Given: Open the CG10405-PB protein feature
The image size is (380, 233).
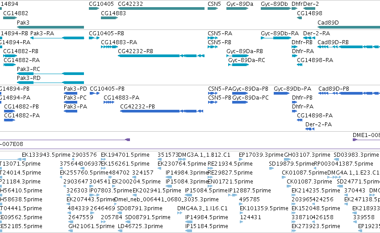Looking at the screenshot, I should [95, 93].
